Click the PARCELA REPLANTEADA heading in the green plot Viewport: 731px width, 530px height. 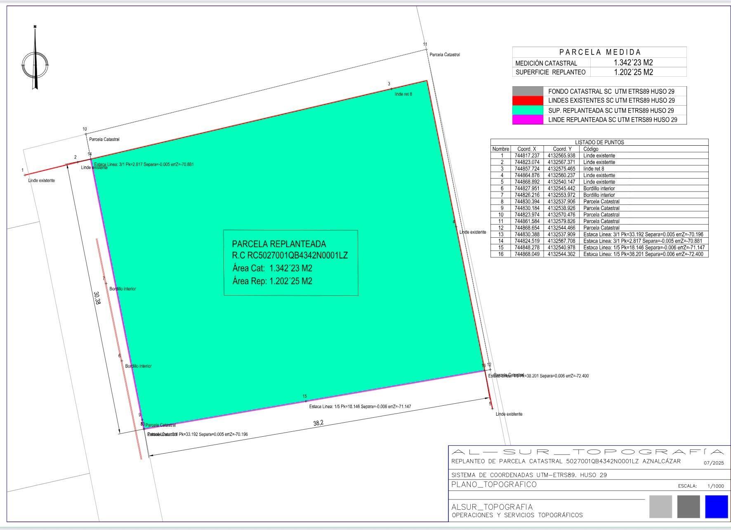pos(279,244)
